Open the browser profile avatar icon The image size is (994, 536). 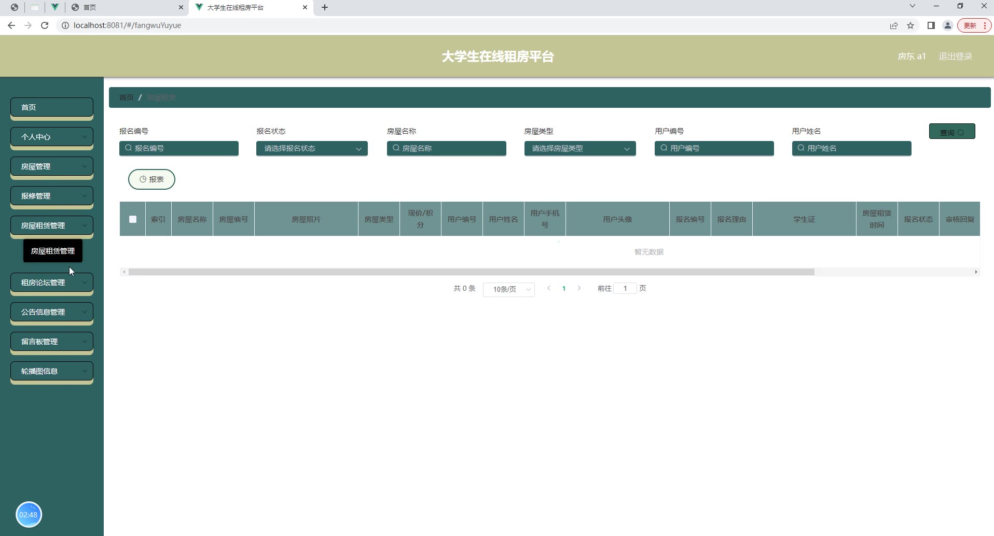(x=948, y=25)
